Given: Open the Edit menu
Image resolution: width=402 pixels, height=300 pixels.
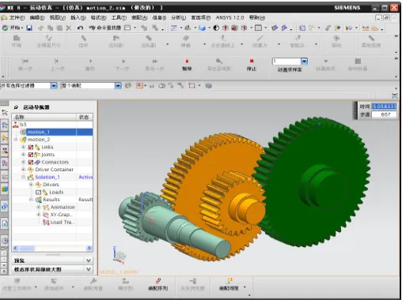Looking at the screenshot, I should tap(37, 17).
